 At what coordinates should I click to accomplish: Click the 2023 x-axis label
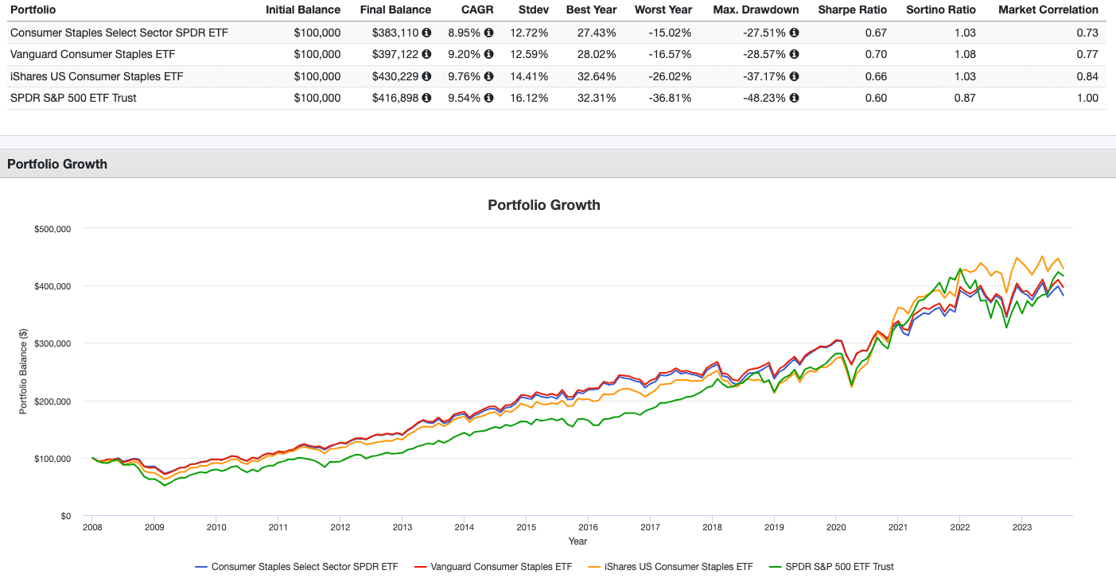point(1022,526)
